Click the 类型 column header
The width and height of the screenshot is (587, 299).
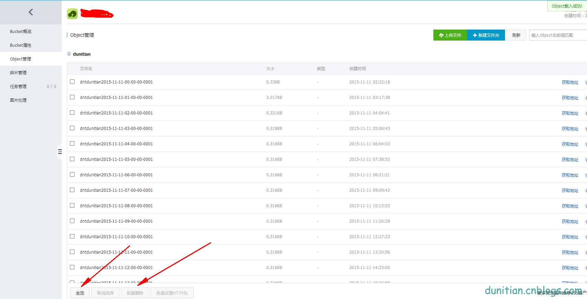(x=321, y=69)
